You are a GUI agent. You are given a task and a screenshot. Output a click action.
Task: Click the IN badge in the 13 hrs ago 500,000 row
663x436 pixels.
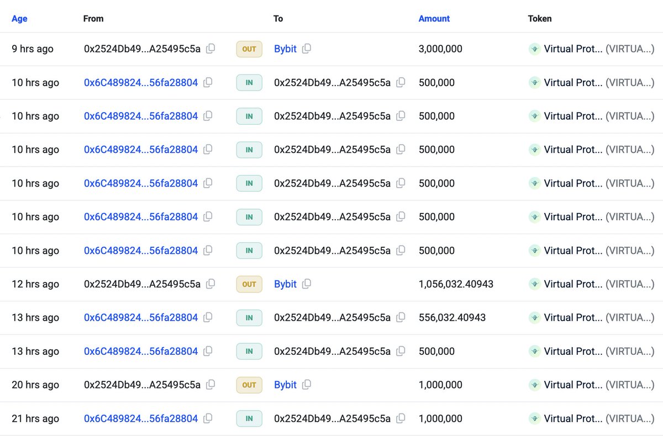[249, 352]
